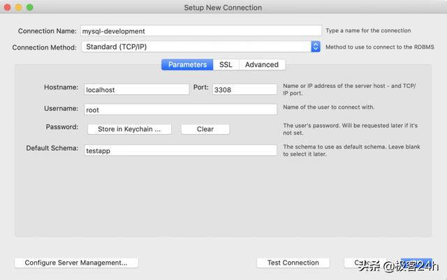
Task: Switch to the Parameters tab
Action: coord(187,64)
